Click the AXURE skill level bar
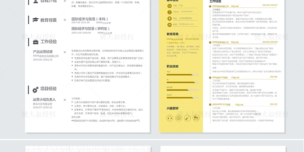Viewport: 304px width, 152px height. tap(183, 90)
